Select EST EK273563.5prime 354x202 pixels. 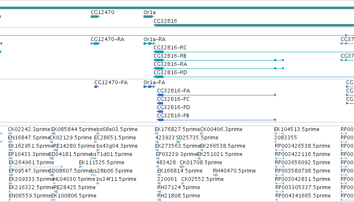178,146
